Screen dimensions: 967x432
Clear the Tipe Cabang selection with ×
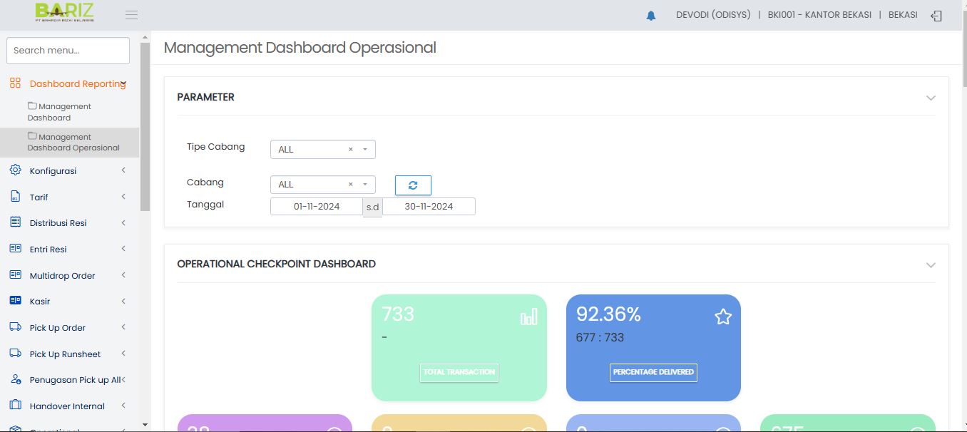tap(350, 150)
